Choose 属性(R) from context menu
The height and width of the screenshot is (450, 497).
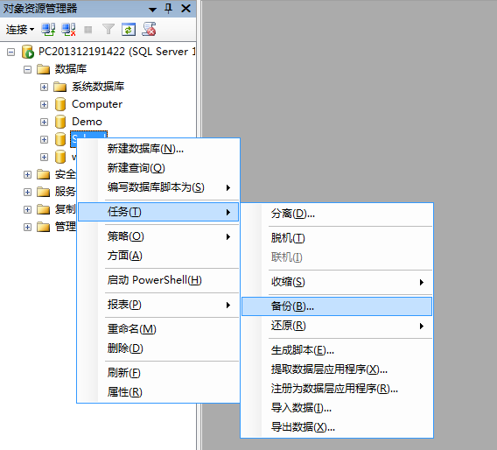(x=158, y=392)
